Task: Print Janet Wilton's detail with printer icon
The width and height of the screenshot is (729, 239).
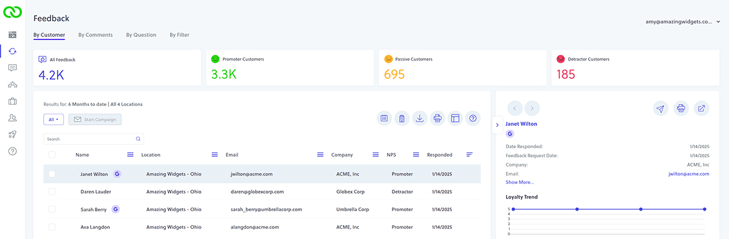Action: (x=681, y=108)
